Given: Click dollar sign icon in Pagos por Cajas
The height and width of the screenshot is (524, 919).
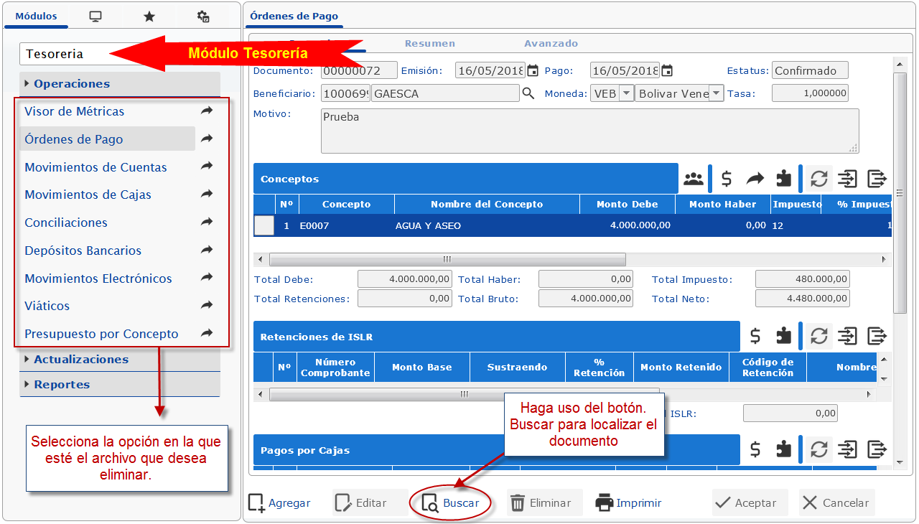Looking at the screenshot, I should point(755,450).
